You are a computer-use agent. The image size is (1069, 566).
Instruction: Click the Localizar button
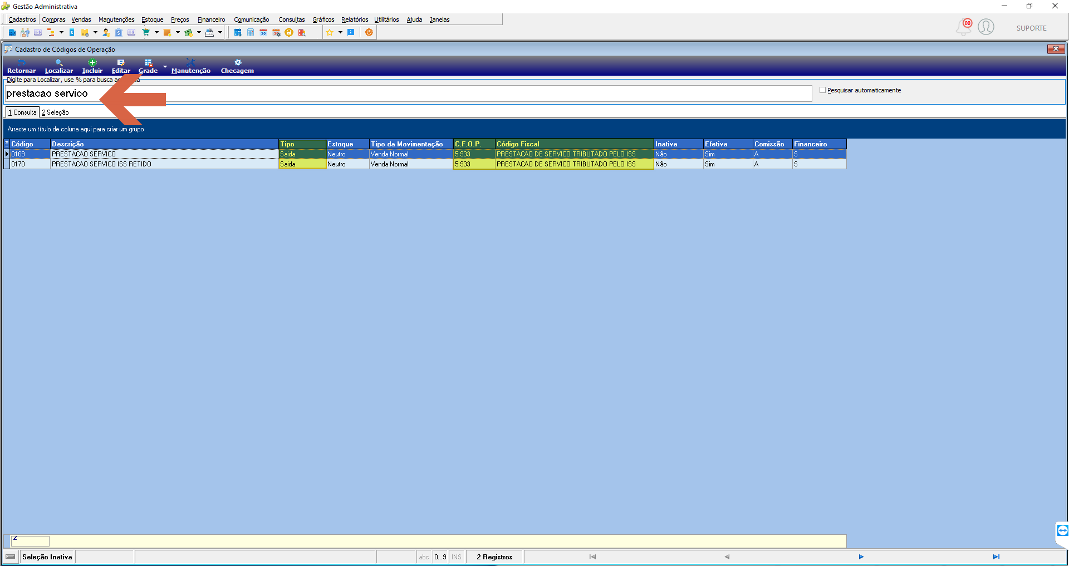click(x=59, y=66)
